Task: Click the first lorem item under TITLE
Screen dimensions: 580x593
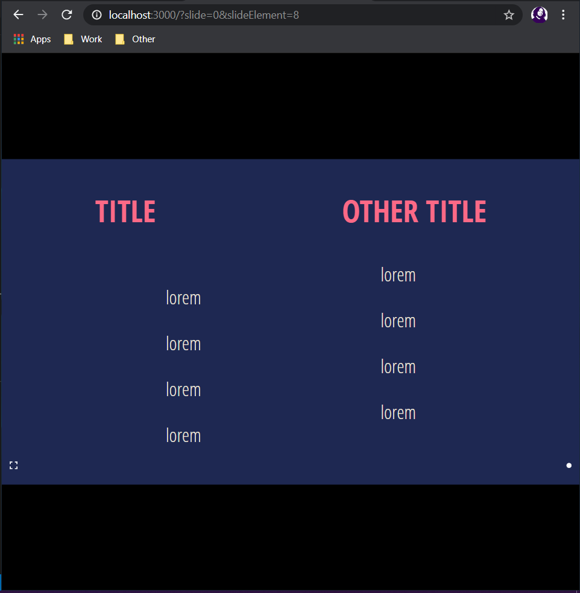Action: 183,297
